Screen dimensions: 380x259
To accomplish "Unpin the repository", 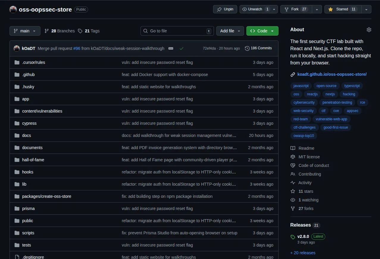I will click(225, 9).
